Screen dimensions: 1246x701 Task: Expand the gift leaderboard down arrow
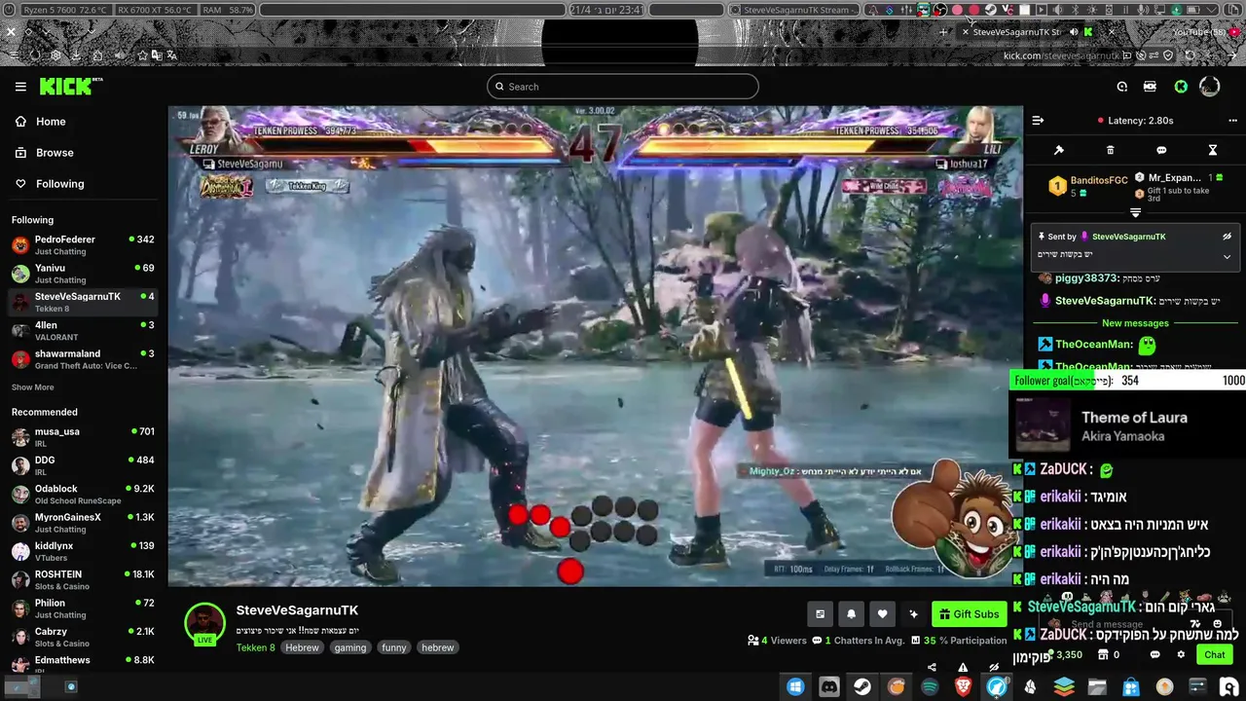coord(1135,212)
